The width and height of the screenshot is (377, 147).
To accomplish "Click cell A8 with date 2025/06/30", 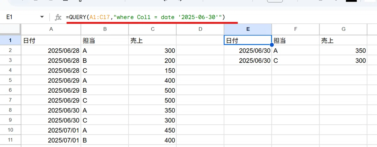I will coord(51,111).
